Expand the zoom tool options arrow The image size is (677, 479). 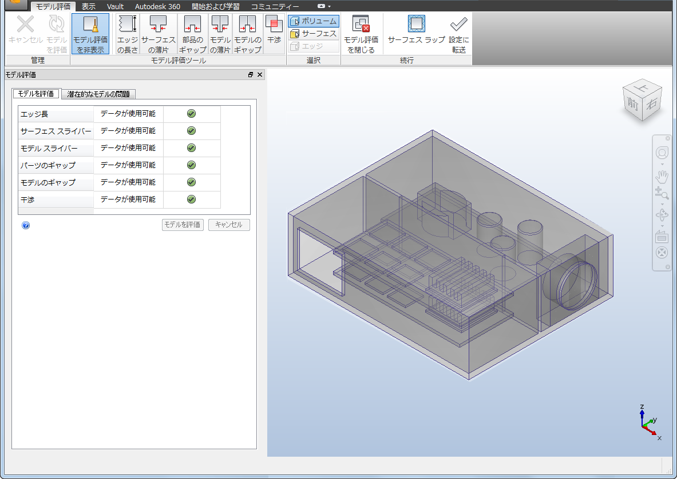click(x=662, y=205)
